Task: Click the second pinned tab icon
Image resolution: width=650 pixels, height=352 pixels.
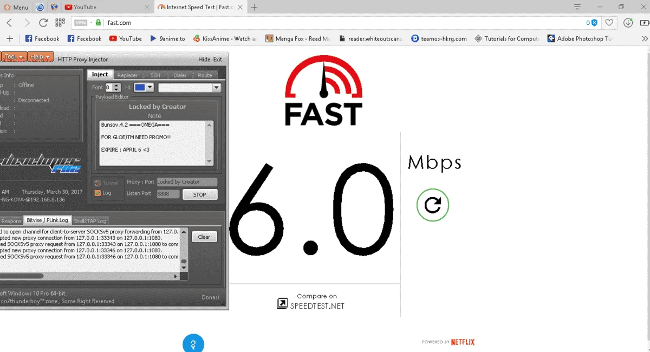Action: [x=54, y=7]
